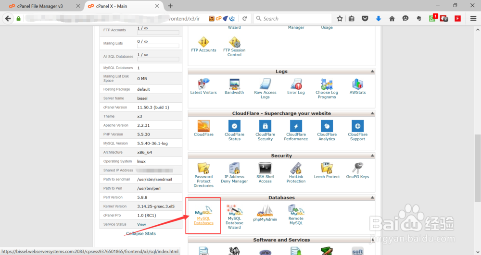Viewport: 481px width, 255px height.
Task: Open MySQL Databases
Action: pos(203,215)
